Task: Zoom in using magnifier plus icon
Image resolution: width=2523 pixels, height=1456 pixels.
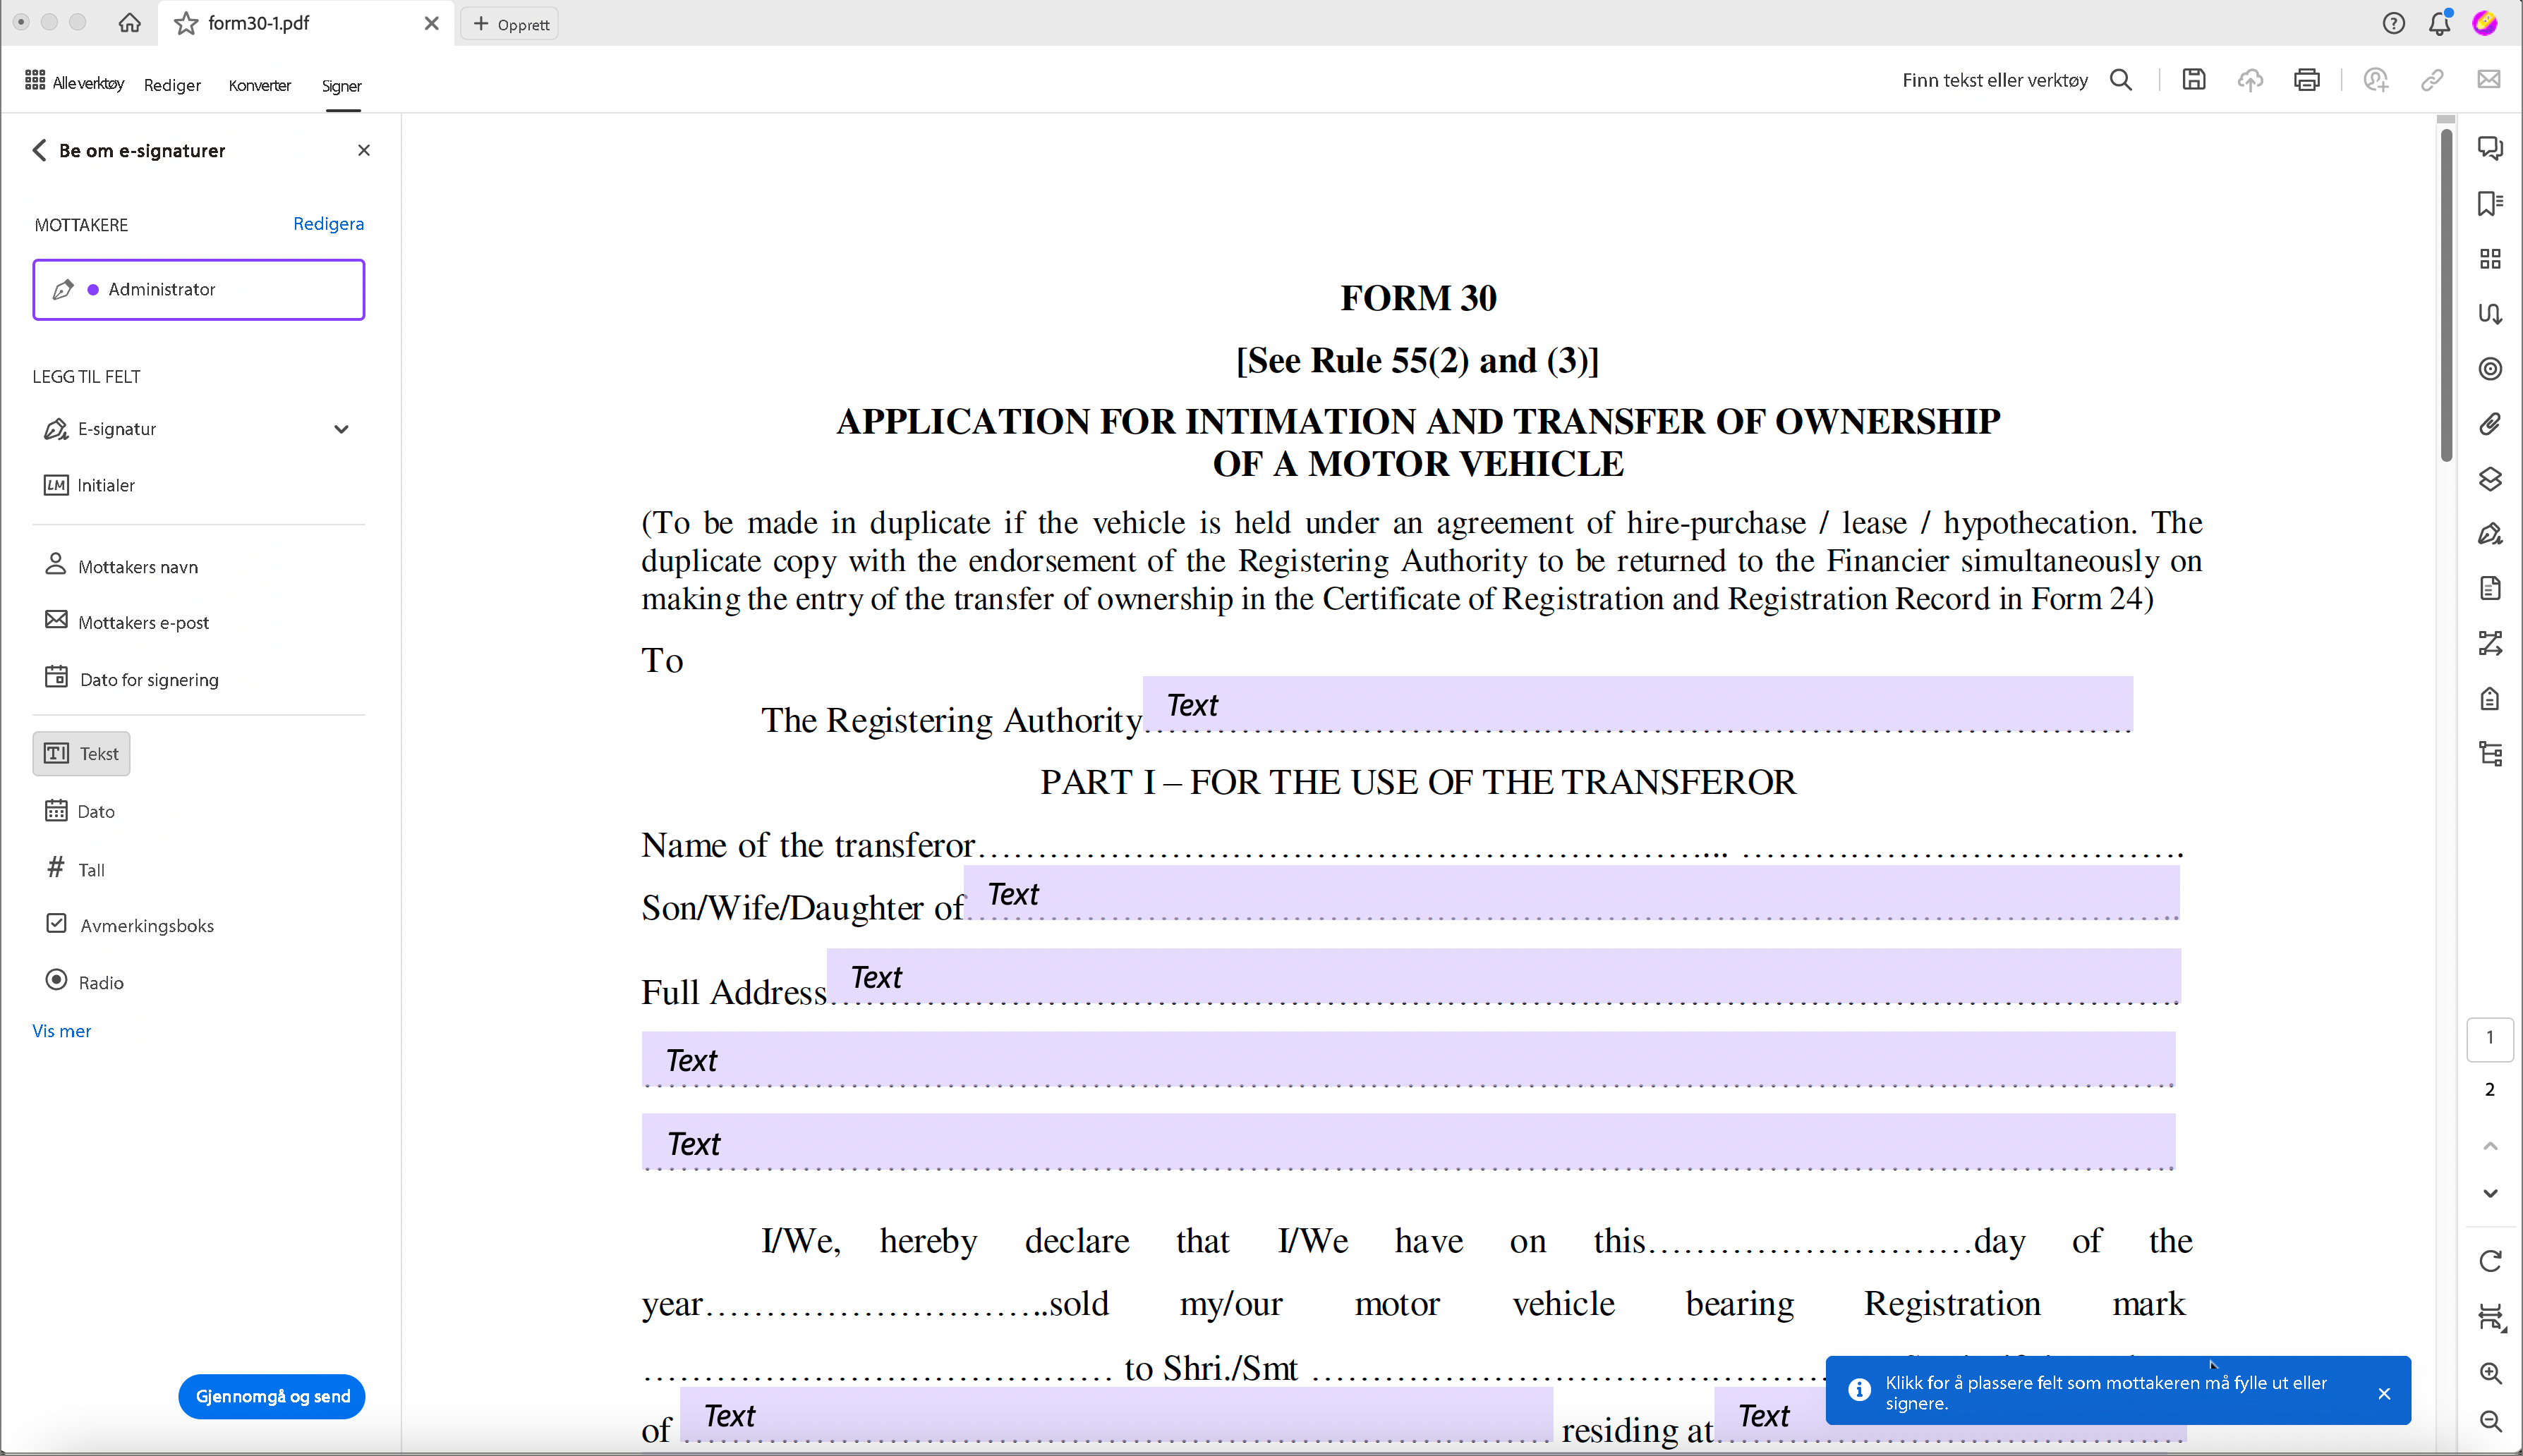Action: (x=2490, y=1373)
